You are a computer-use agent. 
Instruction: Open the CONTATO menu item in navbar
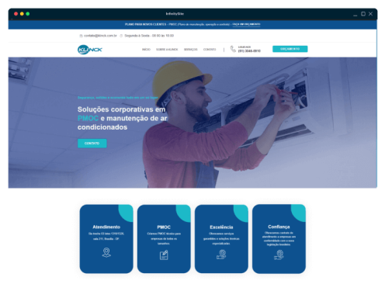(210, 50)
